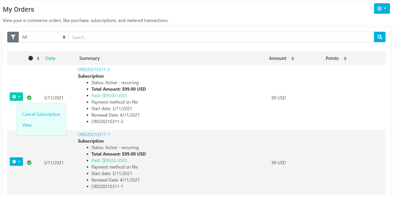The image size is (393, 197).
Task: Click gear icon for order ORD20210311-2
Action: click(16, 97)
